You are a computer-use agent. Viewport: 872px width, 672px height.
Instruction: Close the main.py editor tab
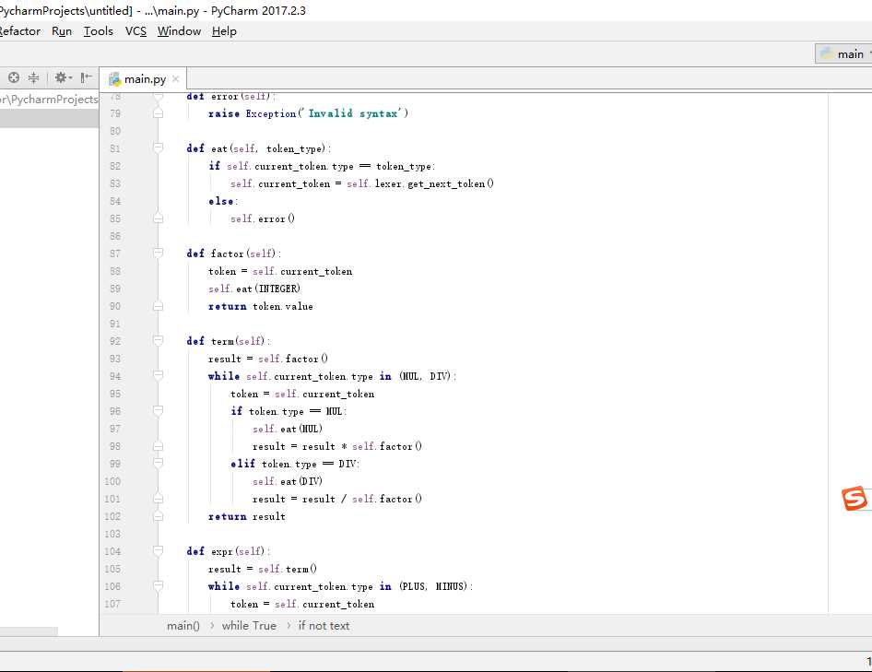click(x=176, y=79)
